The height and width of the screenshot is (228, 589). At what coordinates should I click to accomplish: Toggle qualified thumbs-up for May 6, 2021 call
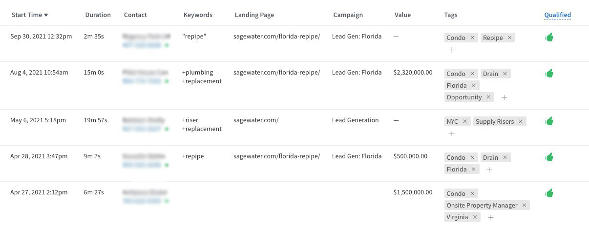point(549,121)
